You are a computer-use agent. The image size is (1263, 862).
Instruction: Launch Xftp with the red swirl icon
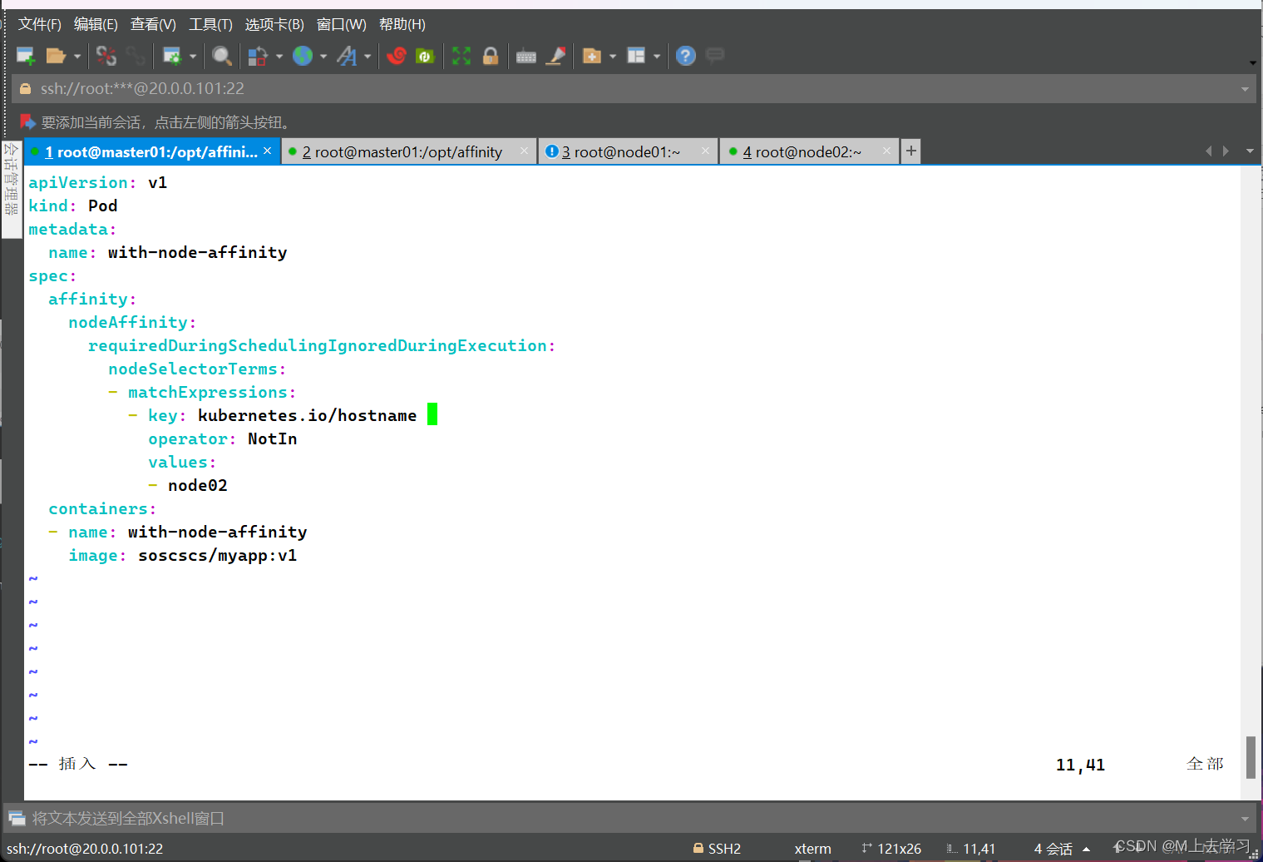click(x=397, y=56)
